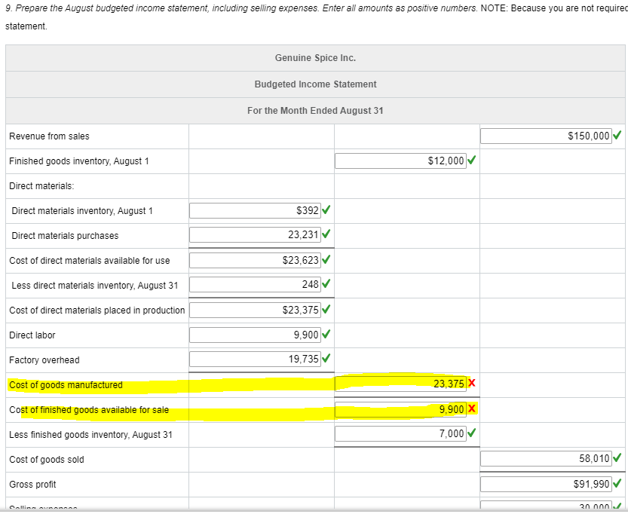Click the 'Direct labor' row label
628x514 pixels.
click(32, 335)
